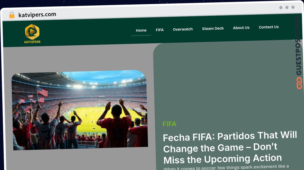Click the Katvipers hexagon logo
Viewport: 304px width, 170px height.
pos(32,32)
